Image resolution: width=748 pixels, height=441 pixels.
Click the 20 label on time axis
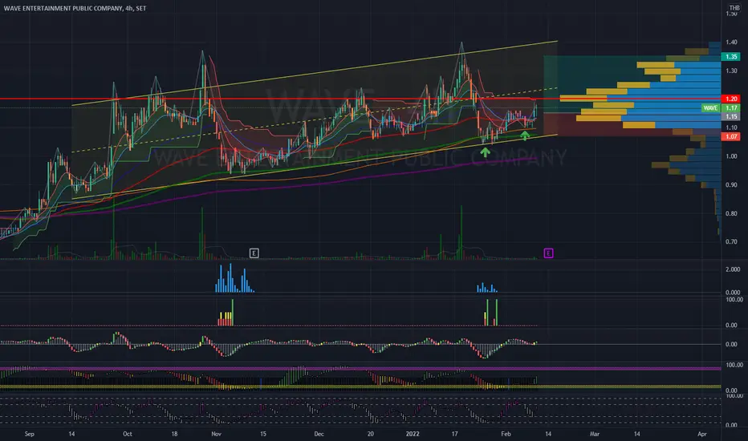pyautogui.click(x=370, y=434)
